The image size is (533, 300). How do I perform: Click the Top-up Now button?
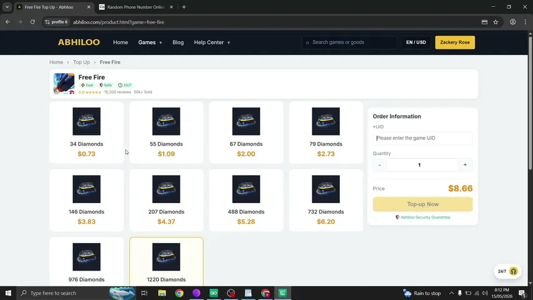(422, 204)
